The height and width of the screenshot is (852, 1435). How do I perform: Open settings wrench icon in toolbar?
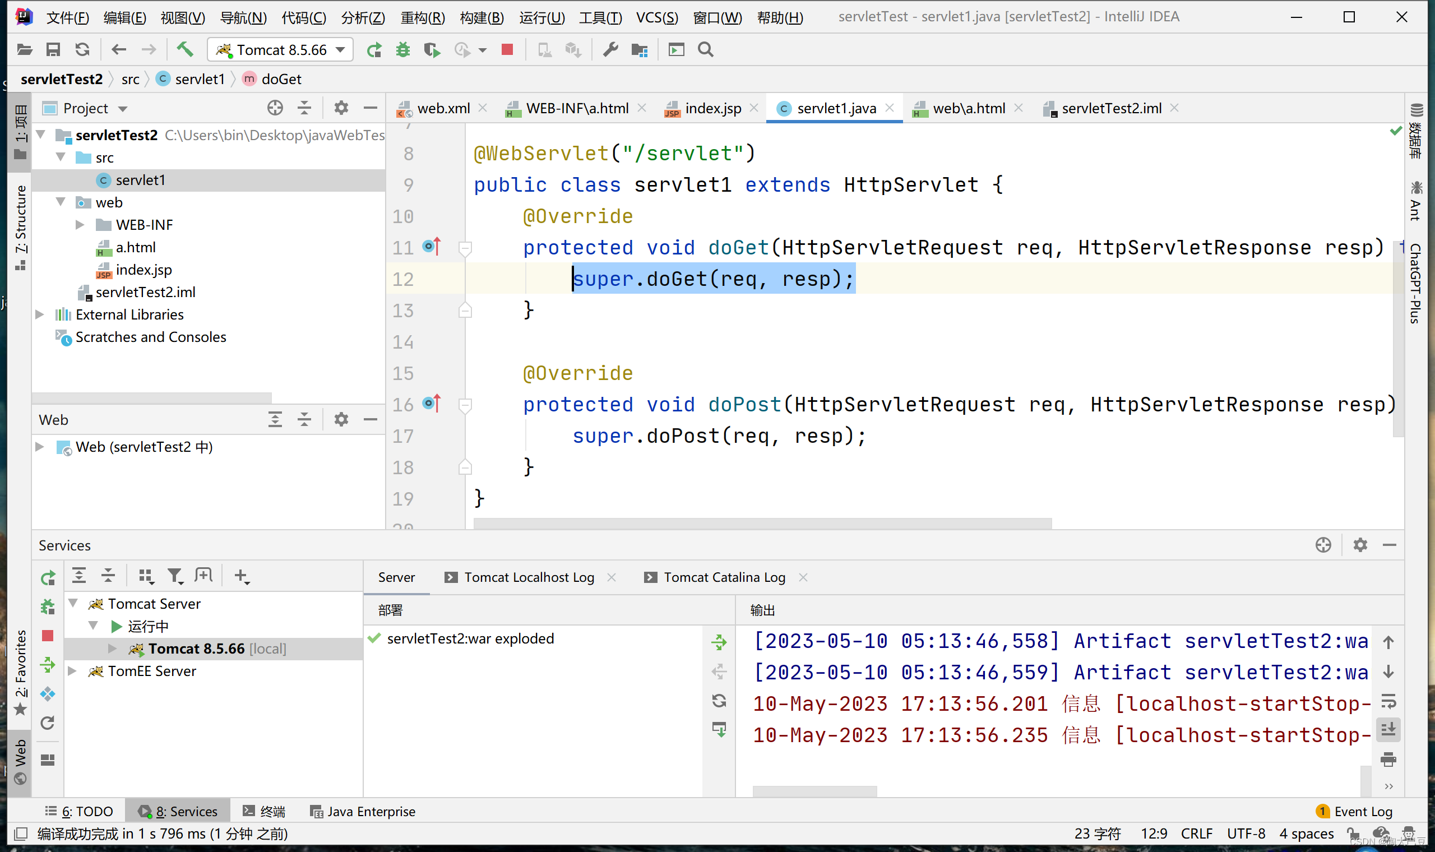[610, 50]
